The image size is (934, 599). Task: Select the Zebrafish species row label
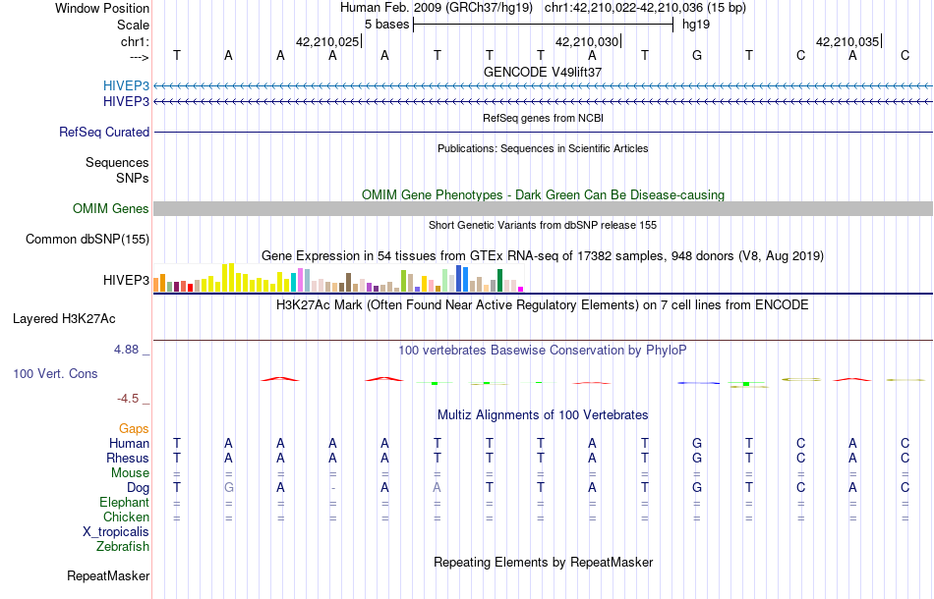123,546
